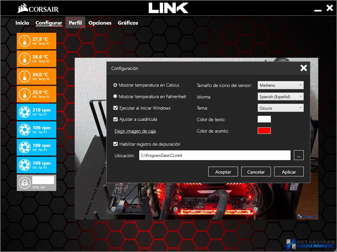
Task: Click the MB Temp #1 thermometer icon
Action: (x=24, y=41)
